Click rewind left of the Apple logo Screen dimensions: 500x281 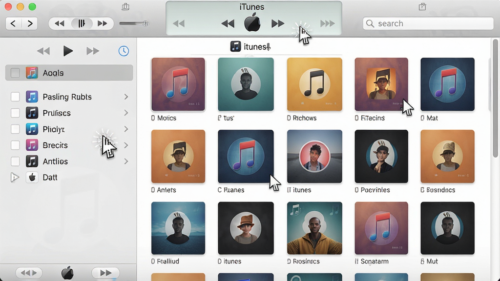click(x=228, y=23)
